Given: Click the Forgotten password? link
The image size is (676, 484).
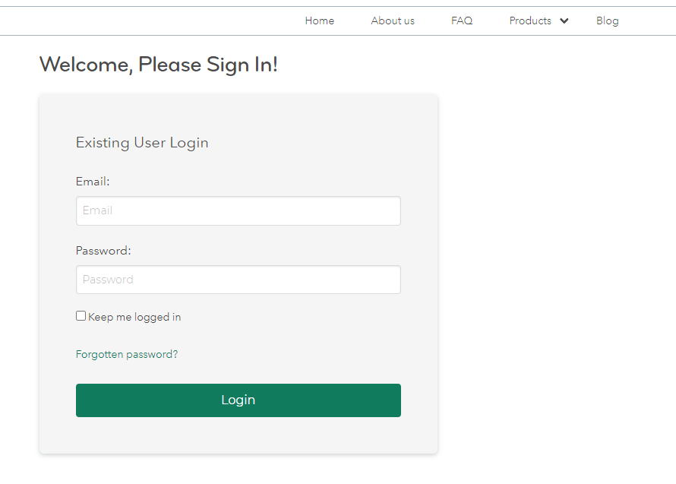Looking at the screenshot, I should (x=127, y=354).
